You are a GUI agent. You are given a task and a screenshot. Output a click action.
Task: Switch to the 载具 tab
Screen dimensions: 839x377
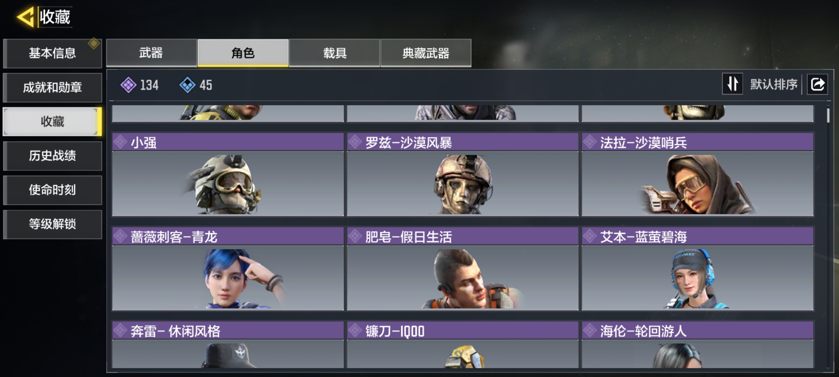(335, 53)
